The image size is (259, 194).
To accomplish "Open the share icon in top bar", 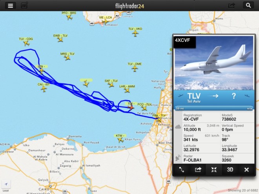I will 231,5.
